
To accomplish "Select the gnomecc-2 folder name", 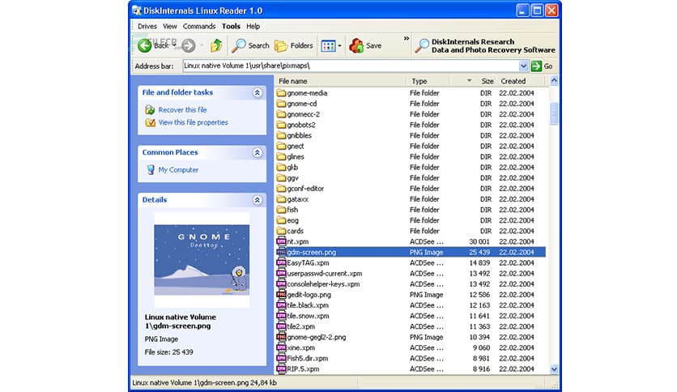I will (x=304, y=114).
